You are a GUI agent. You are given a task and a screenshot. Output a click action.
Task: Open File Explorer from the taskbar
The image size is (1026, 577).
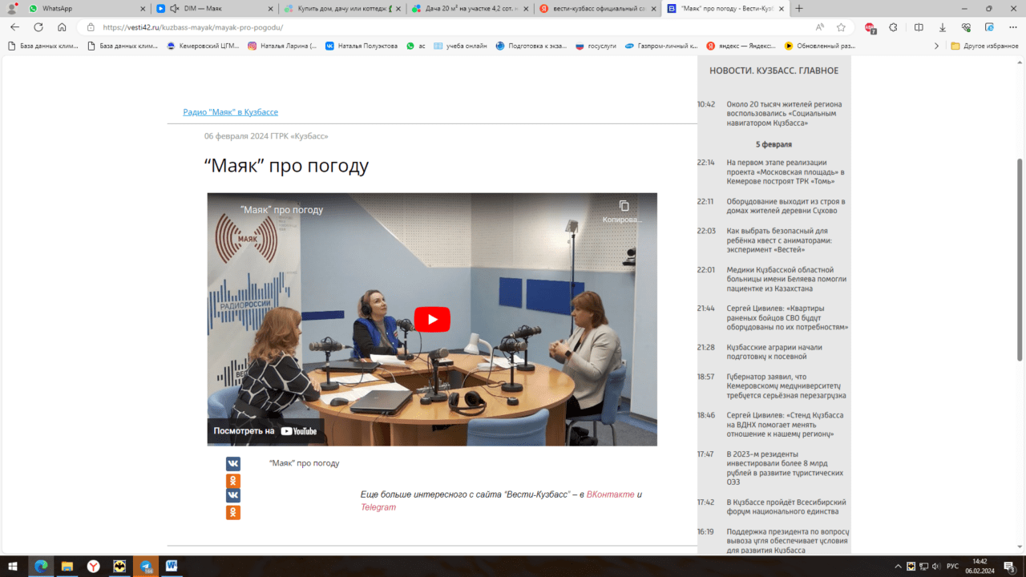[x=67, y=566]
